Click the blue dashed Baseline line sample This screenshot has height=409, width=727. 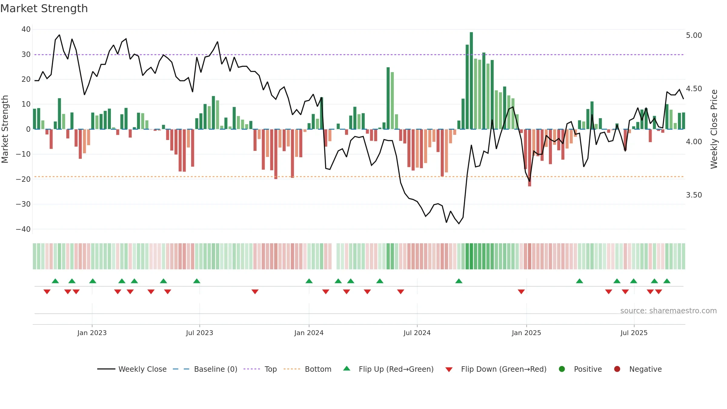tap(181, 369)
